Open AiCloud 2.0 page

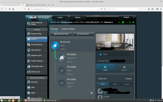pyautogui.click(x=37, y=72)
